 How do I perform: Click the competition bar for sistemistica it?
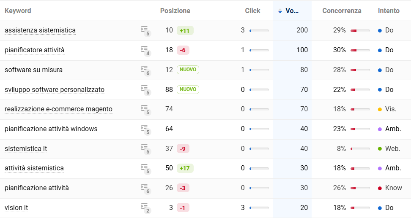pyautogui.click(x=360, y=149)
